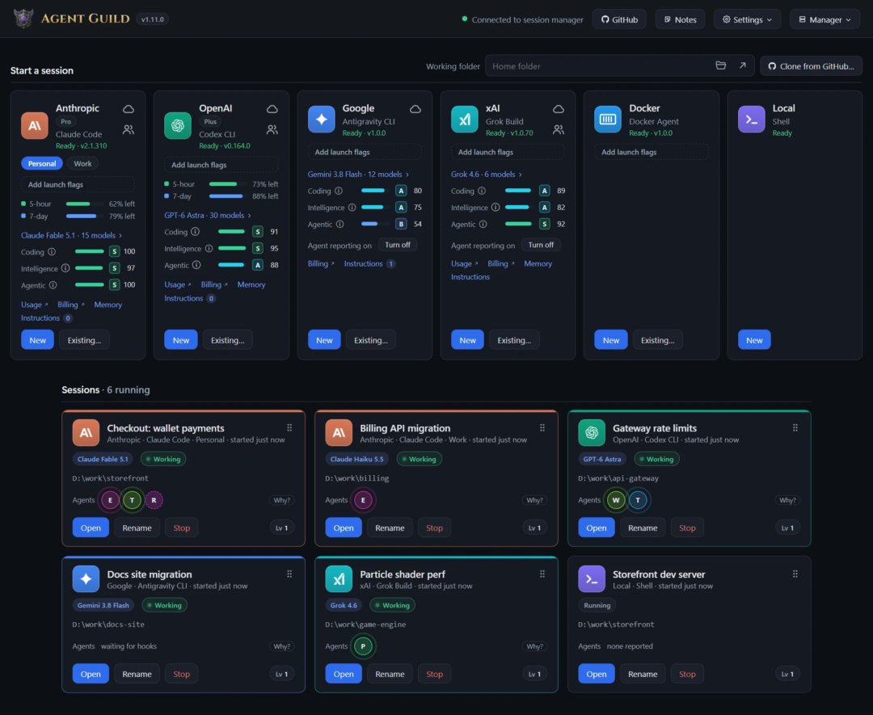The image size is (873, 715).
Task: Click drag handle on Gateway rate limits session
Action: [795, 428]
